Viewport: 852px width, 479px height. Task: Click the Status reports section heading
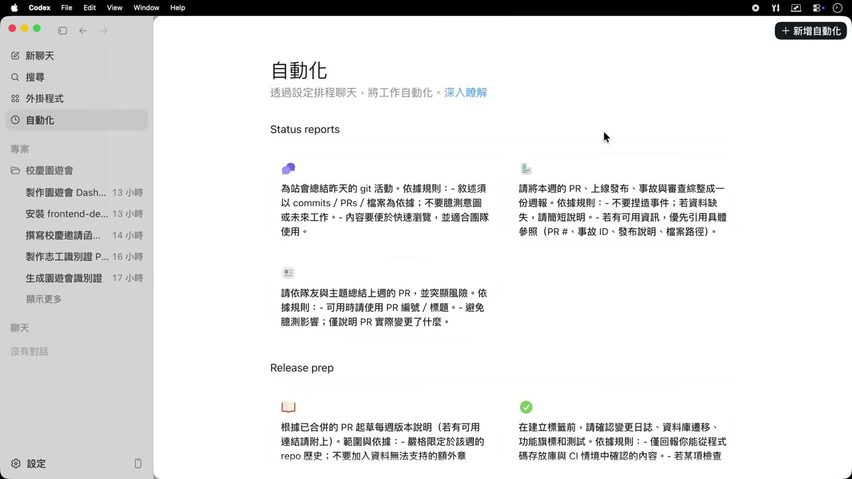point(305,130)
